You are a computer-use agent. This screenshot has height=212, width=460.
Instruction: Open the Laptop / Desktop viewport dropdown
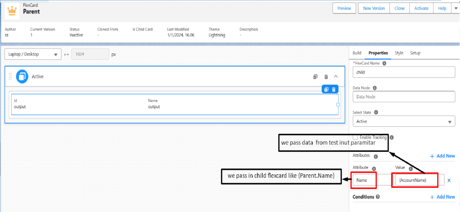pyautogui.click(x=33, y=54)
